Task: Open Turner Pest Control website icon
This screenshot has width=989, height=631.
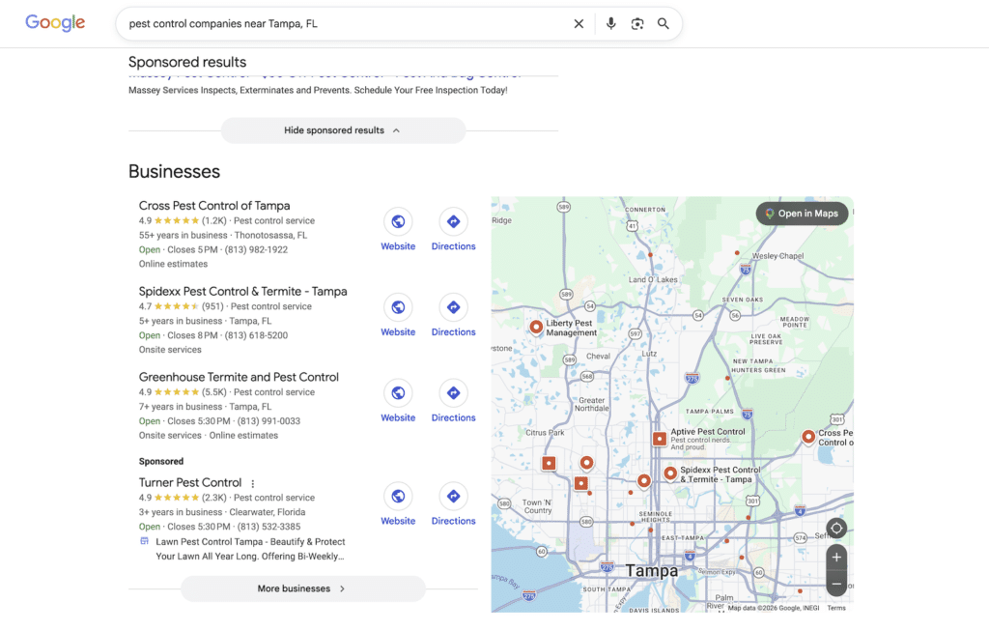Action: pyautogui.click(x=398, y=497)
